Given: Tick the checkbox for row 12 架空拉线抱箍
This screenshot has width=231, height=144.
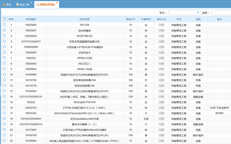Looking at the screenshot, I should (x=4, y=85).
